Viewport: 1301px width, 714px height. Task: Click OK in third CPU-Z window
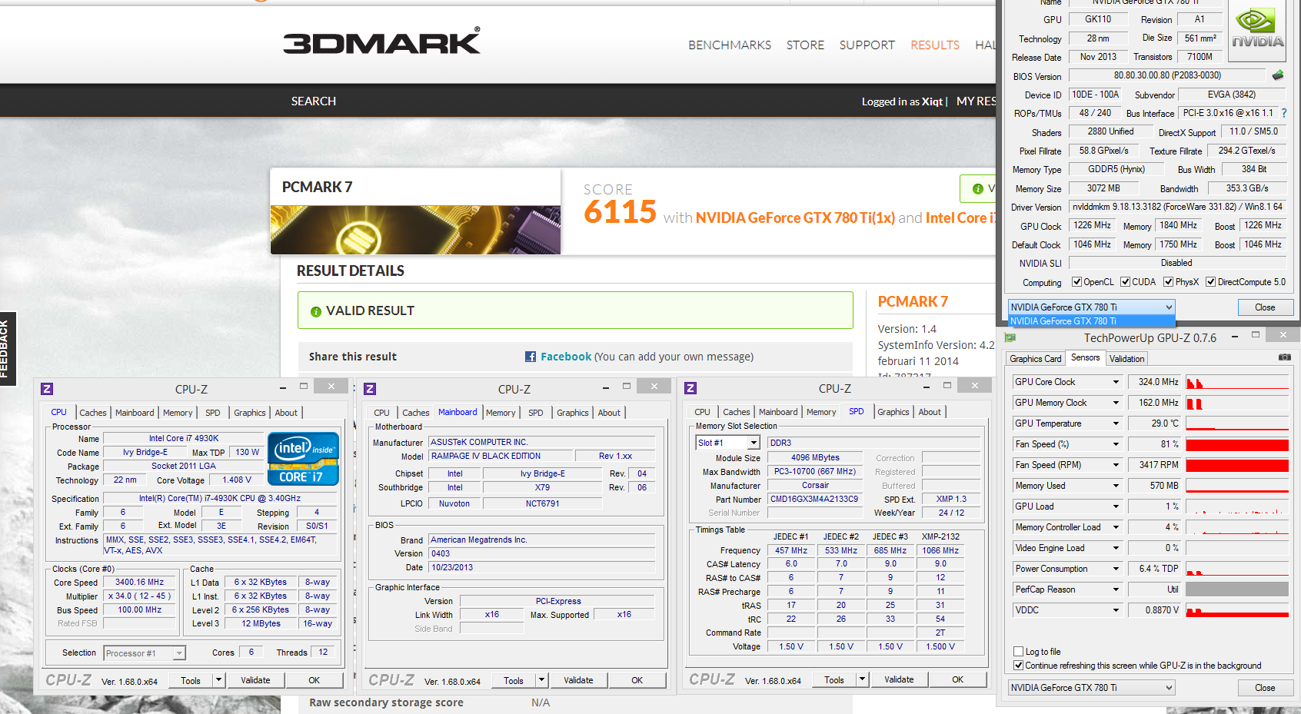(x=957, y=679)
